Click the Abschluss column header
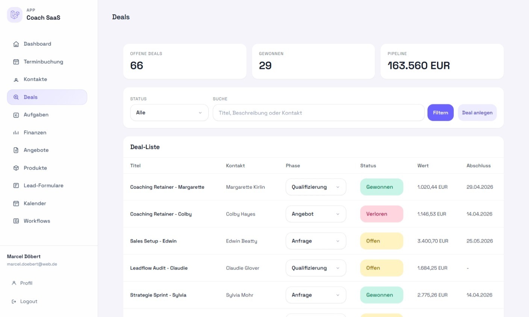529x317 pixels. pos(479,166)
